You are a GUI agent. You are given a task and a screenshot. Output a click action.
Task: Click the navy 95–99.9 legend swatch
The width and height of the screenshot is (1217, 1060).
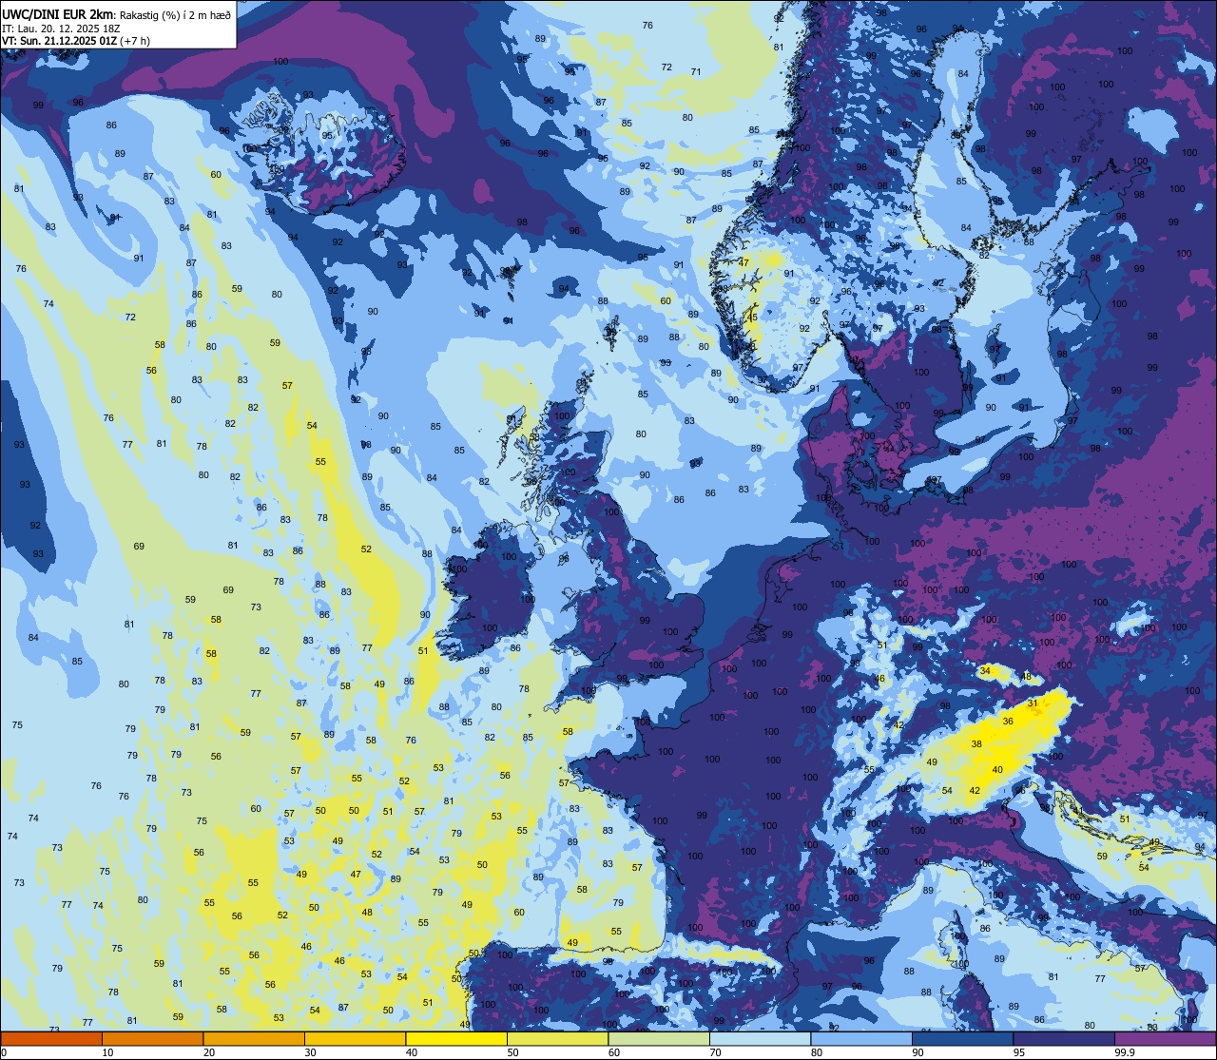click(x=1064, y=1038)
